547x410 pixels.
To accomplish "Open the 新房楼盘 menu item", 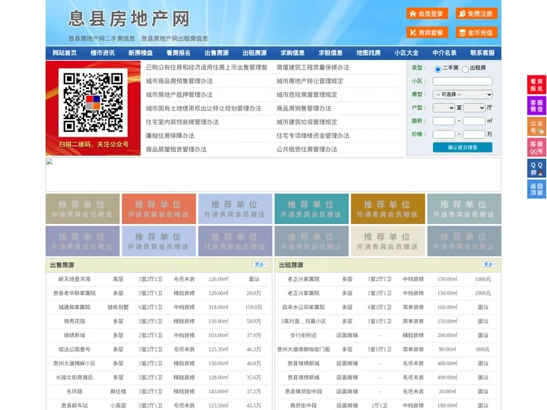I will pos(141,53).
